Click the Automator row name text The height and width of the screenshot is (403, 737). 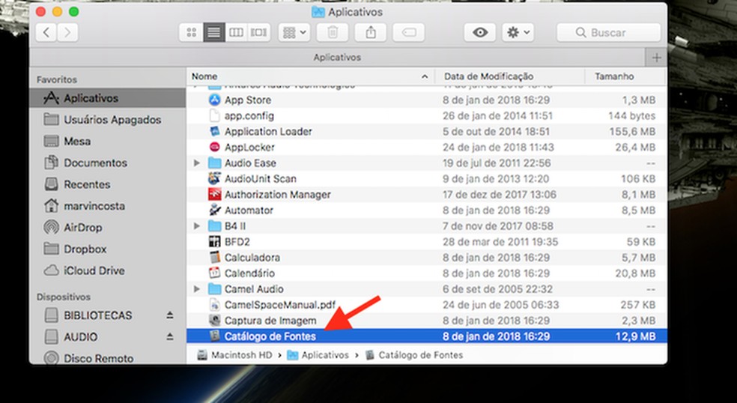249,210
